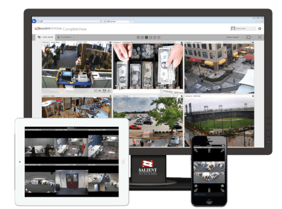Expand the Demo Layout dropdown
This screenshot has width=282, height=209.
pyautogui.click(x=235, y=37)
